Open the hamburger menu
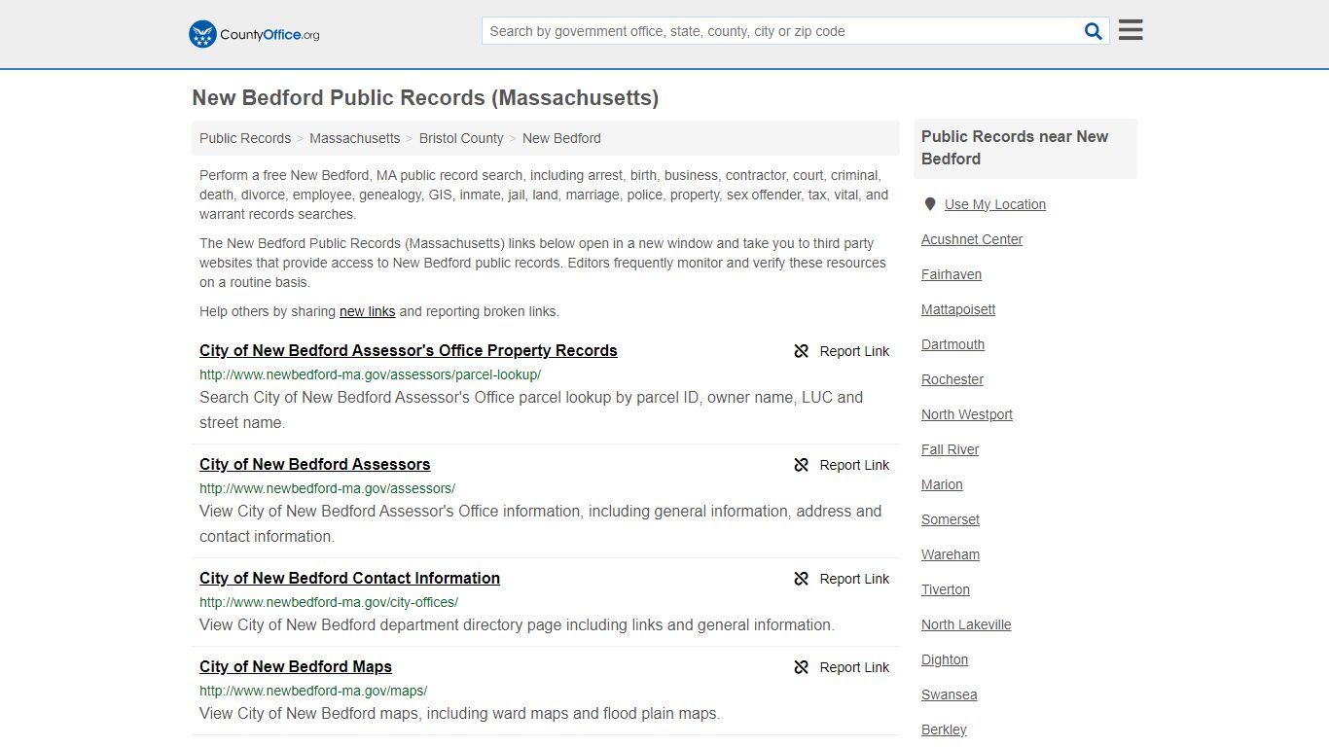1329x747 pixels. [1131, 30]
